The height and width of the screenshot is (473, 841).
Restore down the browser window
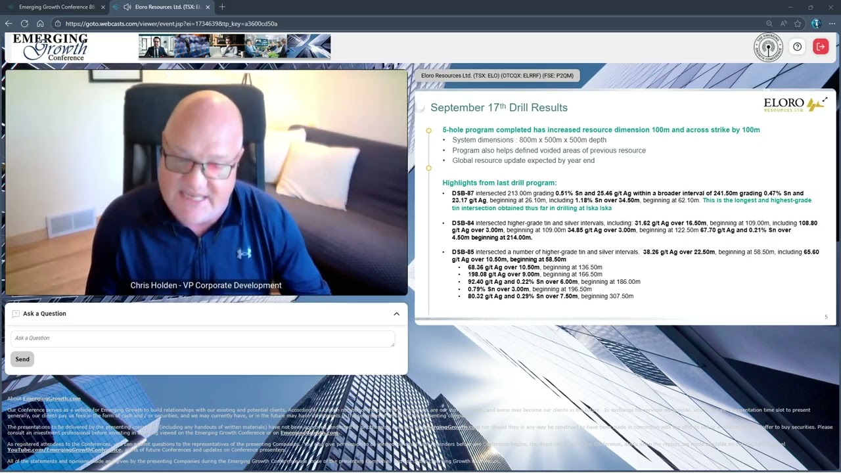coord(811,7)
